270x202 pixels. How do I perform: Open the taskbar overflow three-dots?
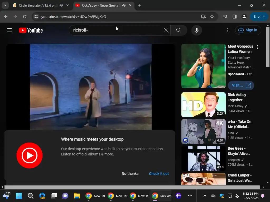[x=190, y=196]
